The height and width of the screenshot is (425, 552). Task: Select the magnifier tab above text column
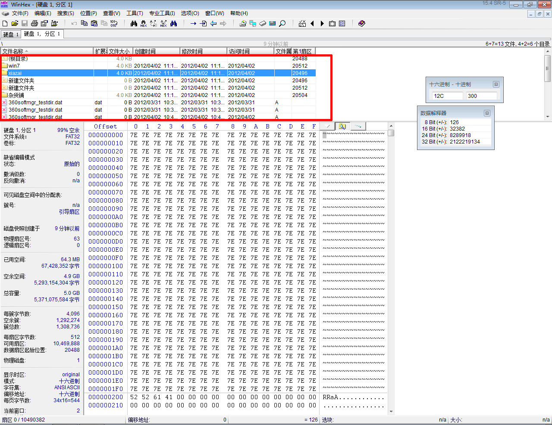[x=342, y=126]
